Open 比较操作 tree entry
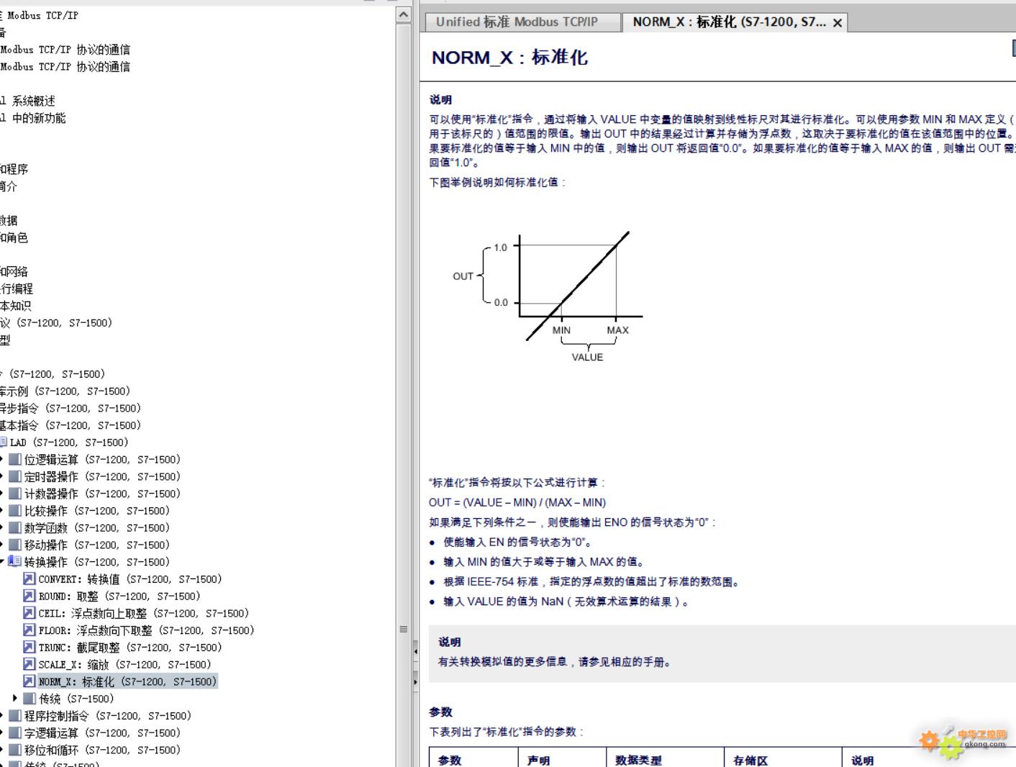 pyautogui.click(x=96, y=511)
